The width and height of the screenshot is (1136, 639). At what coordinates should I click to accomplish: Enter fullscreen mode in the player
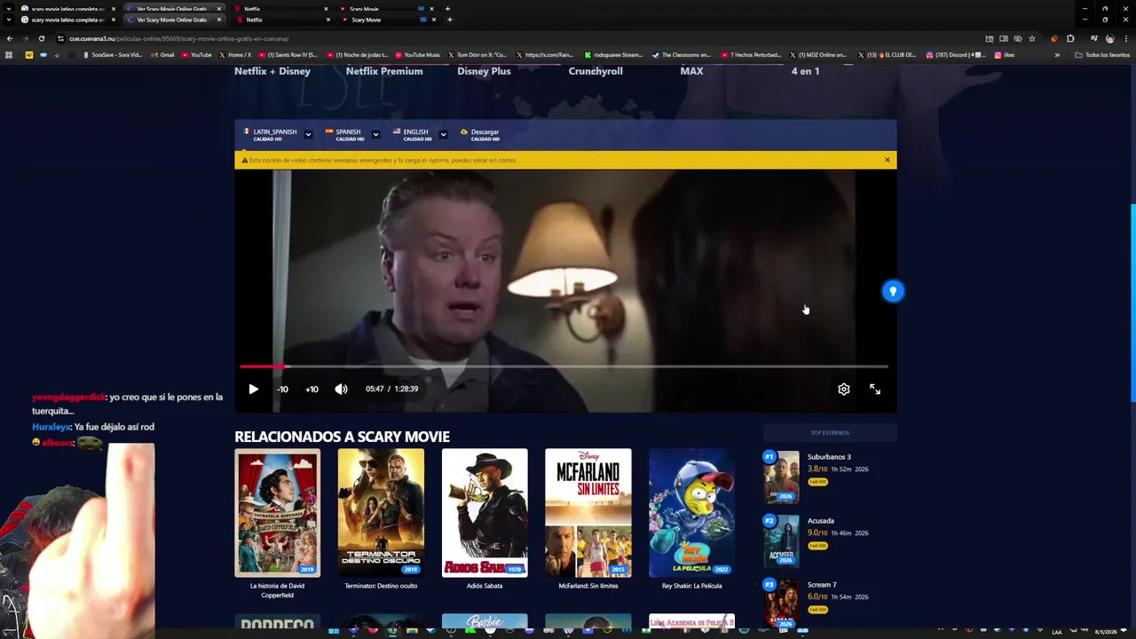pyautogui.click(x=875, y=389)
